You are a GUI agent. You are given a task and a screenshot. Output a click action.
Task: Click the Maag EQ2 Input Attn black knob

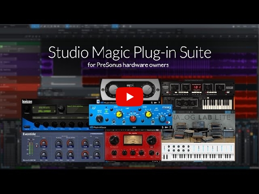pyautogui.click(x=99, y=119)
